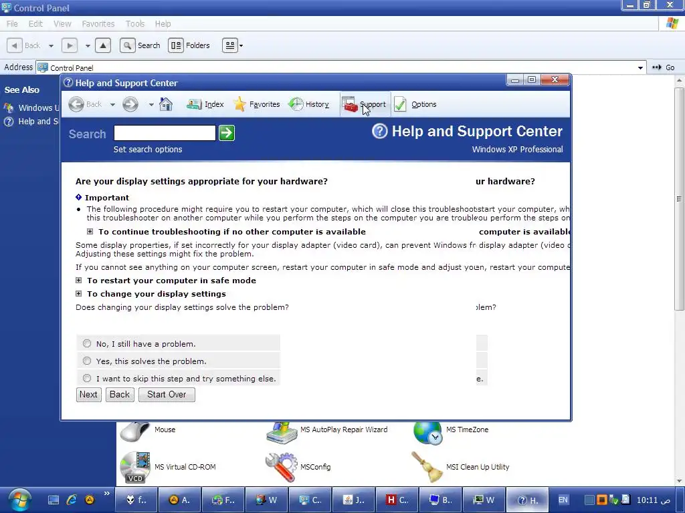This screenshot has height=513, width=685.
Task: Open the Address bar dropdown
Action: click(x=640, y=67)
